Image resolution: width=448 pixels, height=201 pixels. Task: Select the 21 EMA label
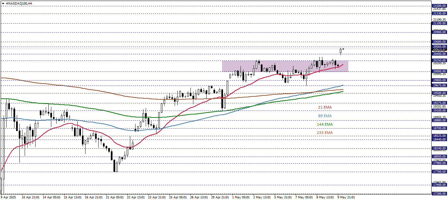pyautogui.click(x=325, y=108)
